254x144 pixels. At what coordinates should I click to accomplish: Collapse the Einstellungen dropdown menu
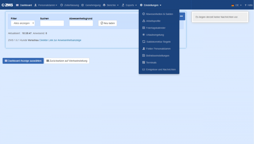150,5
